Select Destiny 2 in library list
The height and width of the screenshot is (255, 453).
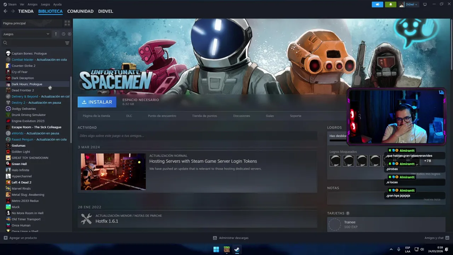tap(36, 103)
